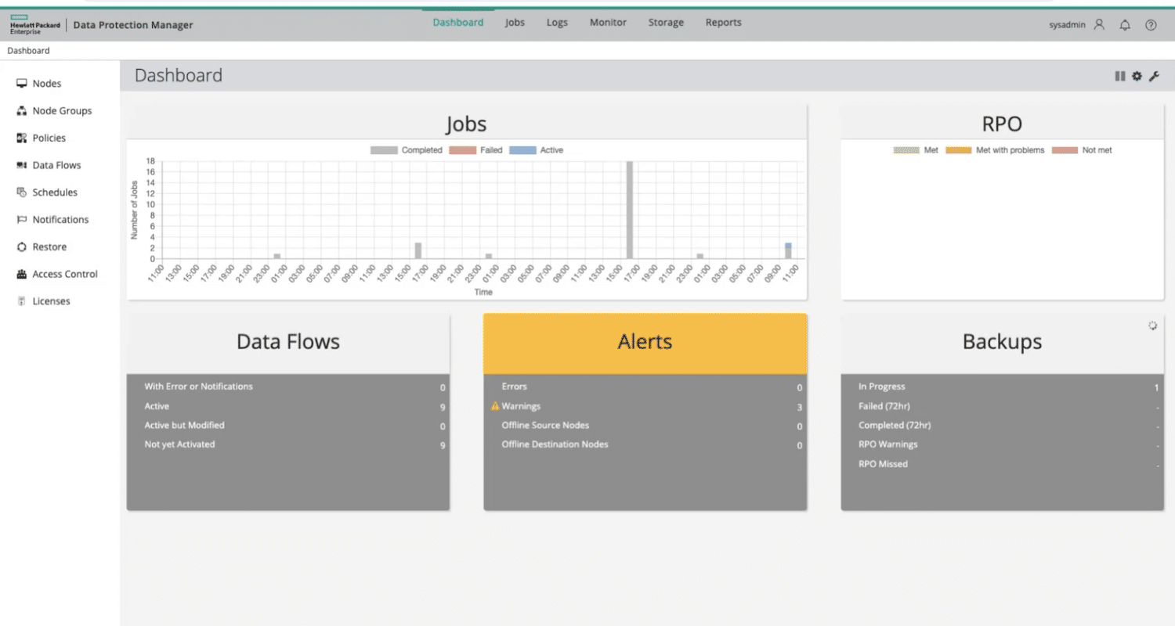Click the Backups loading spinner icon
Screen dimensions: 1175x626
tap(1152, 326)
